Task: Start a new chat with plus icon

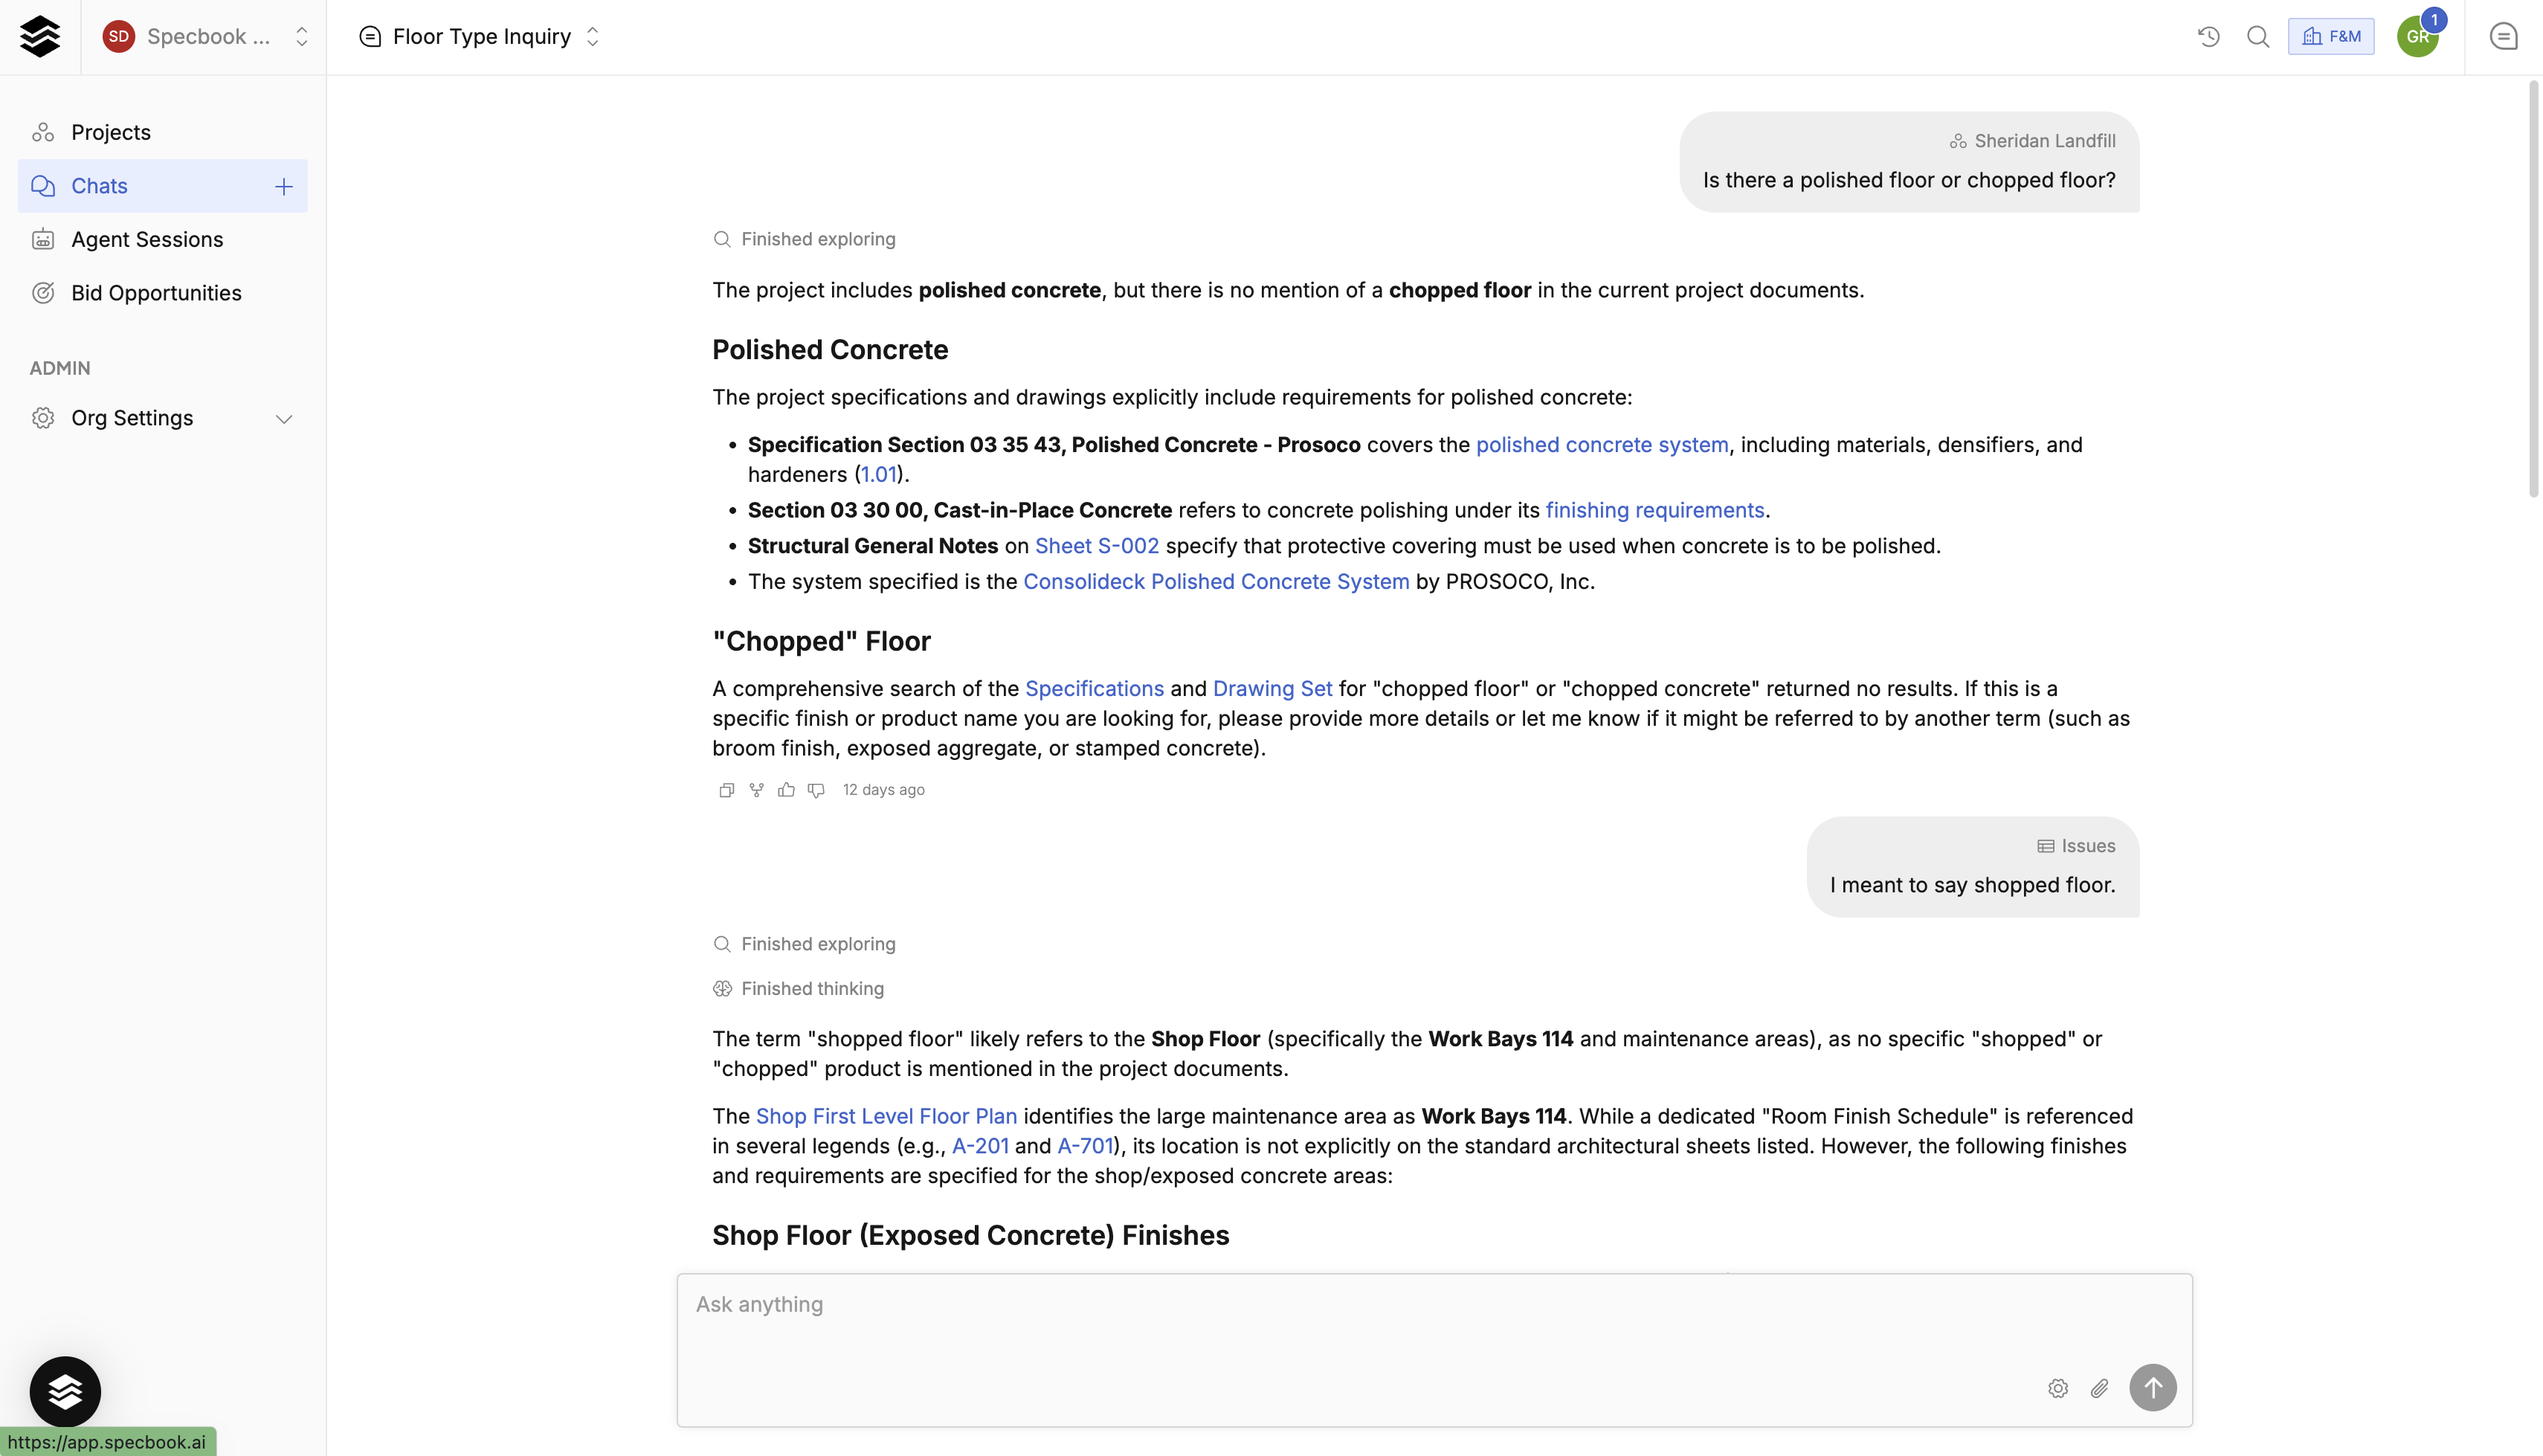Action: (x=284, y=187)
